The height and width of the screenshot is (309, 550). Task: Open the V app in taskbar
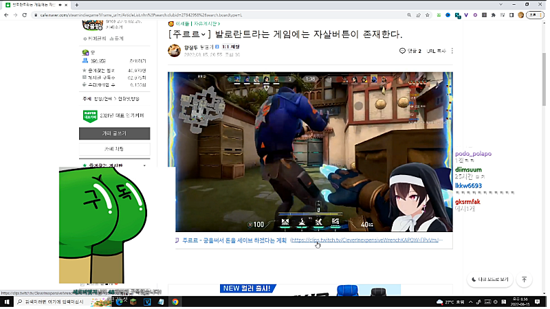coord(147,302)
